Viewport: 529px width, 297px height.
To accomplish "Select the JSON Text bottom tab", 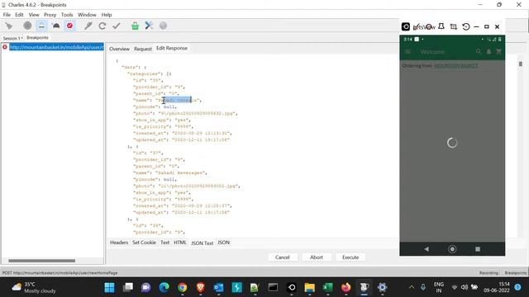I will [202, 243].
